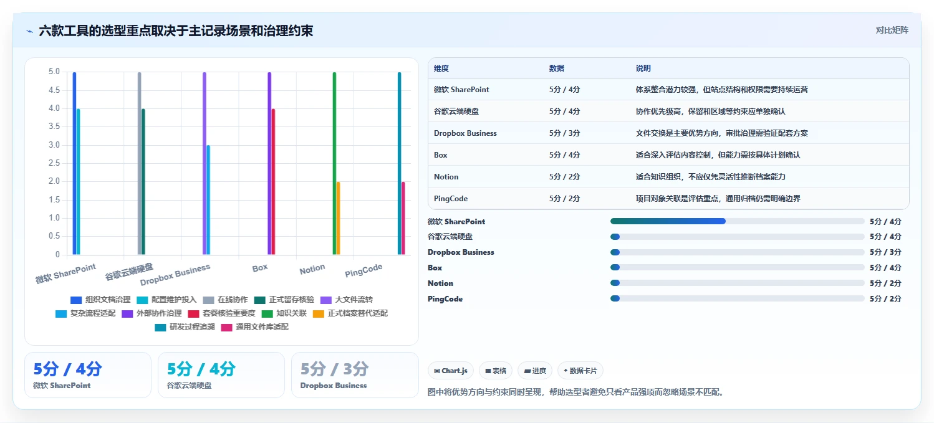Toggle the 套餐核验重要度 legend entry
The width and height of the screenshot is (934, 423).
click(x=221, y=313)
